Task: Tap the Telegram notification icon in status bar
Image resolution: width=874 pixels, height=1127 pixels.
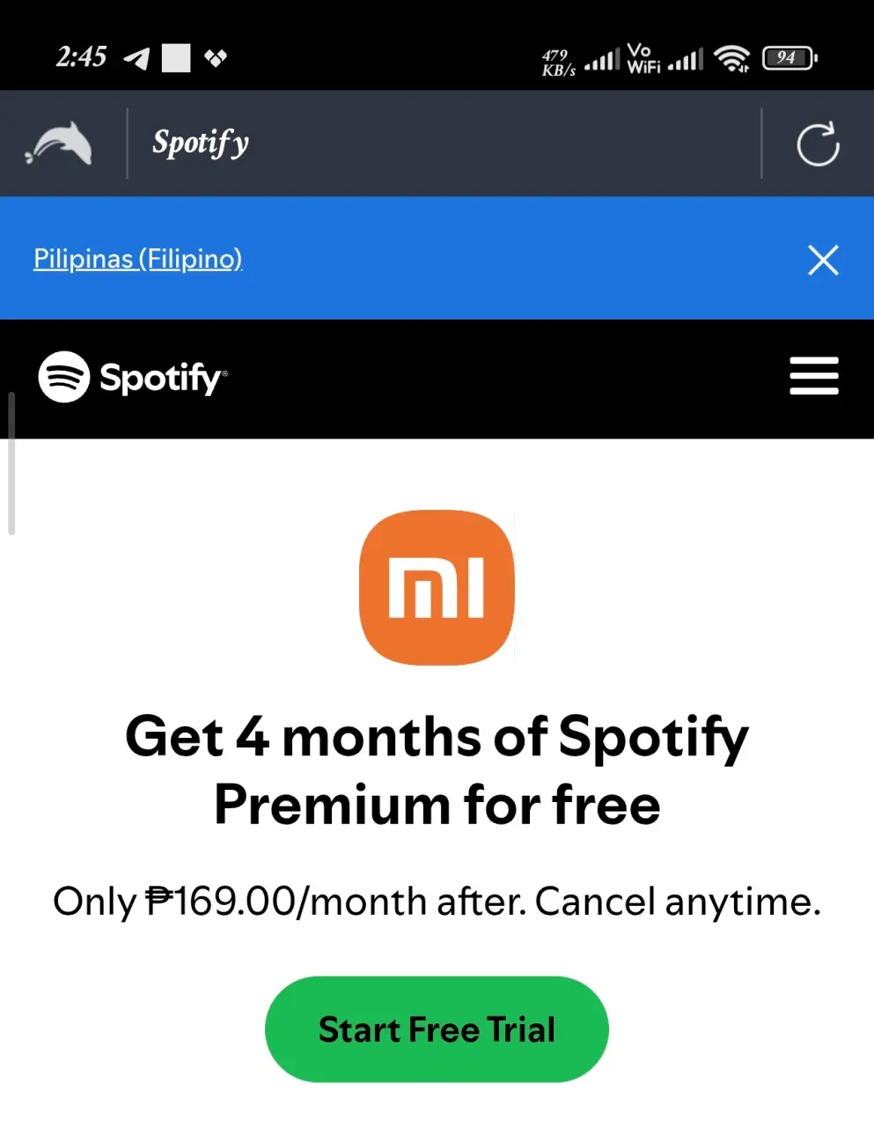Action: click(x=136, y=58)
